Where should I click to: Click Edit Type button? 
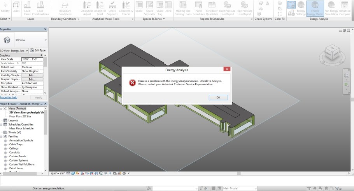[x=38, y=50]
